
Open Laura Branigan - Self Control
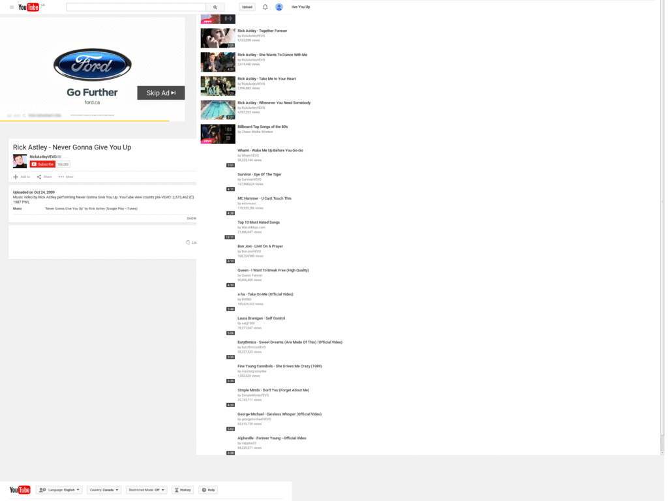click(261, 318)
